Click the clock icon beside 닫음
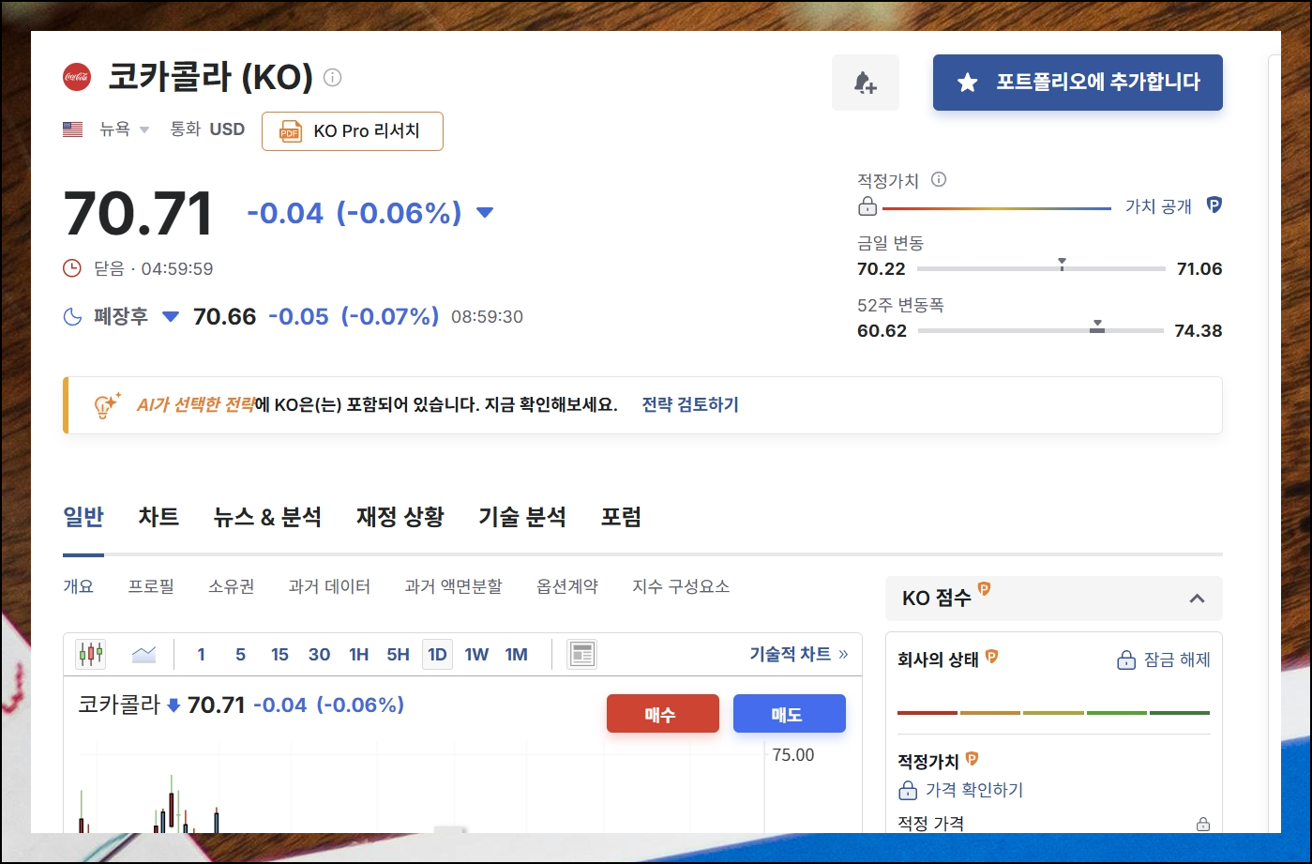Image resolution: width=1312 pixels, height=864 pixels. point(72,268)
